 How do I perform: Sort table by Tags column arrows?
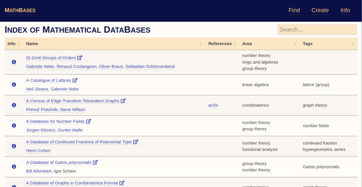tap(353, 44)
